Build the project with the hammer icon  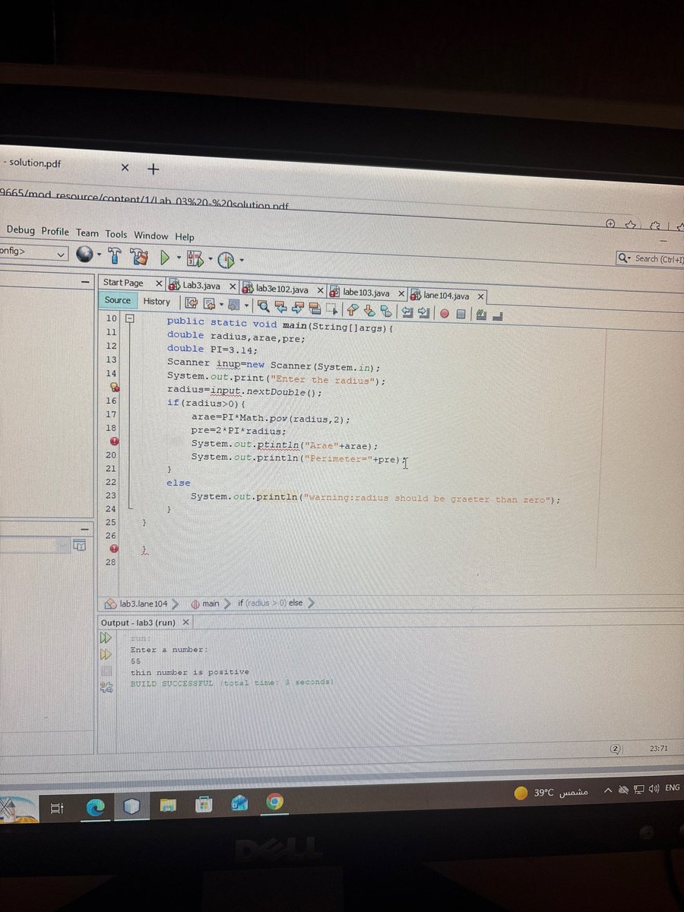pyautogui.click(x=115, y=256)
